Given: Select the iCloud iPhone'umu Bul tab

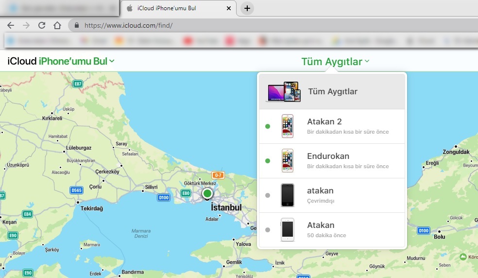Looking at the screenshot, I should click(178, 8).
